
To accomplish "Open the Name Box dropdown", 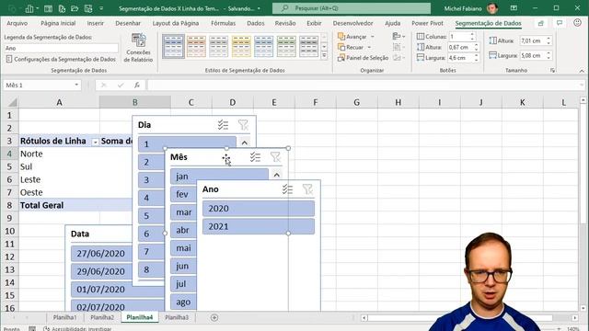I will click(76, 86).
